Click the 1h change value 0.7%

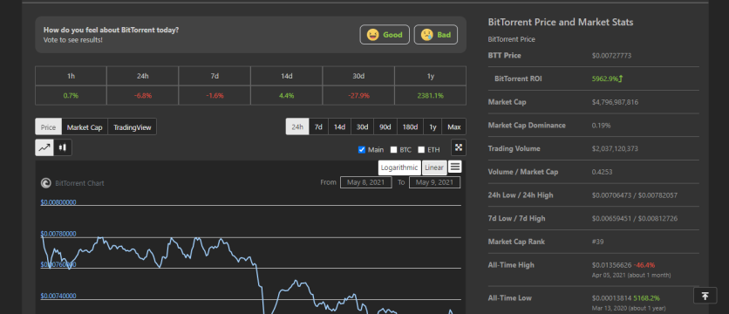[x=71, y=95]
